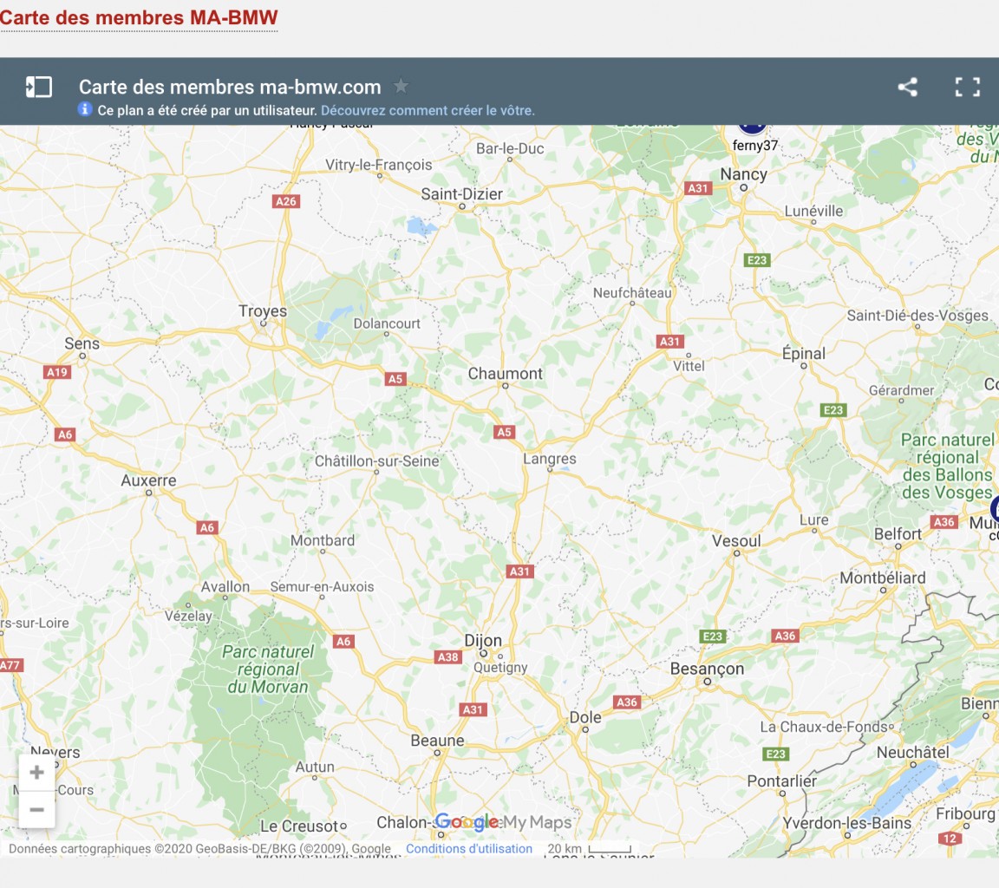The image size is (999, 888).
Task: Click the Lunéville town label
Action: point(813,211)
